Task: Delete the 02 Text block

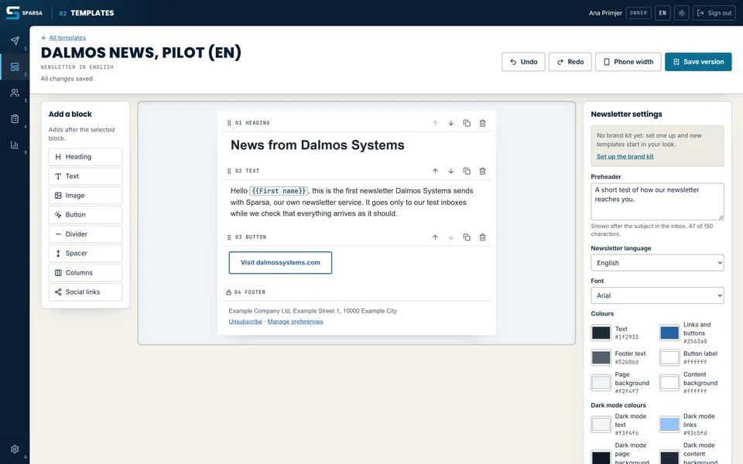Action: pos(482,171)
